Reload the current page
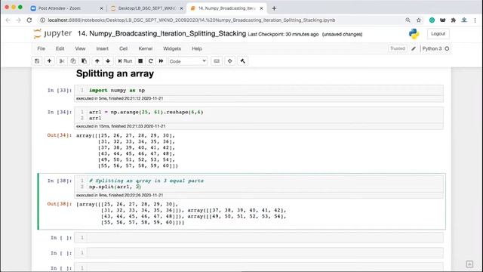 [x=29, y=20]
